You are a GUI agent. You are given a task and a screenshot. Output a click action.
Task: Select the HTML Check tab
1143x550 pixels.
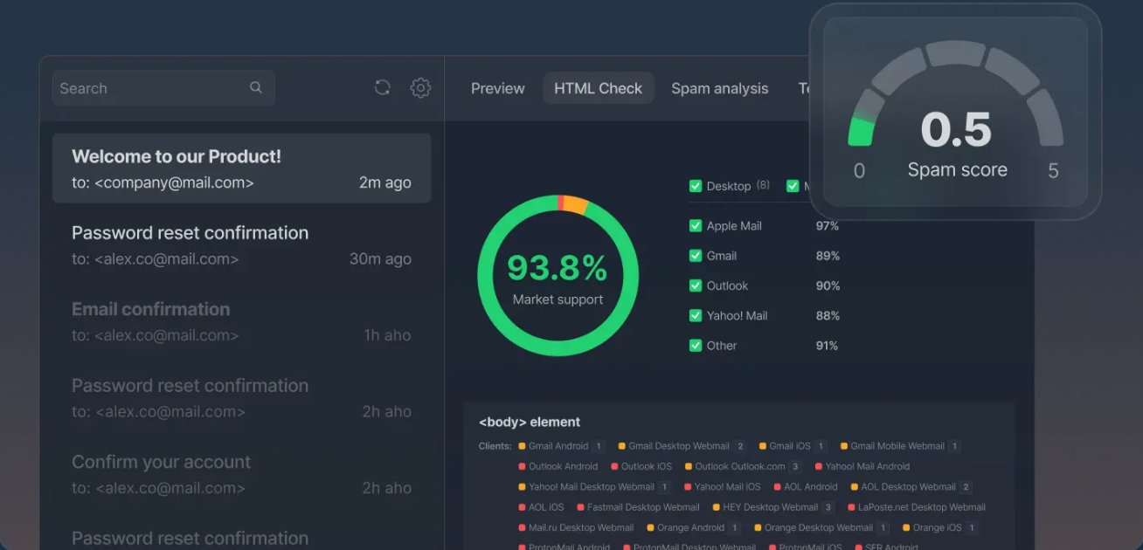pos(598,88)
